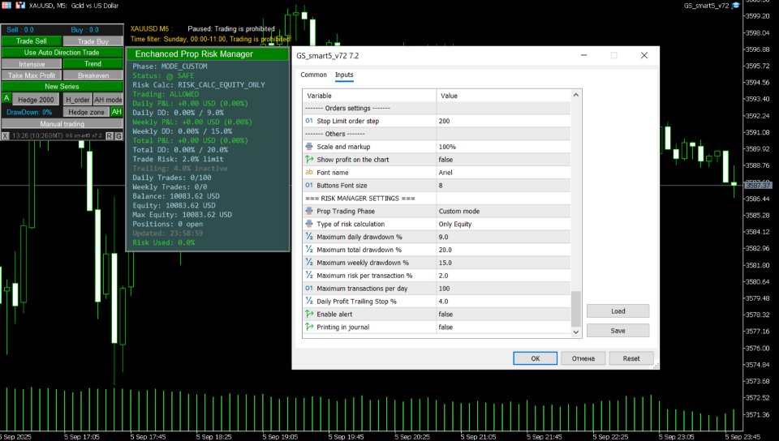
Task: Click the inputs list vertical scrollbar thumb
Action: [576, 308]
